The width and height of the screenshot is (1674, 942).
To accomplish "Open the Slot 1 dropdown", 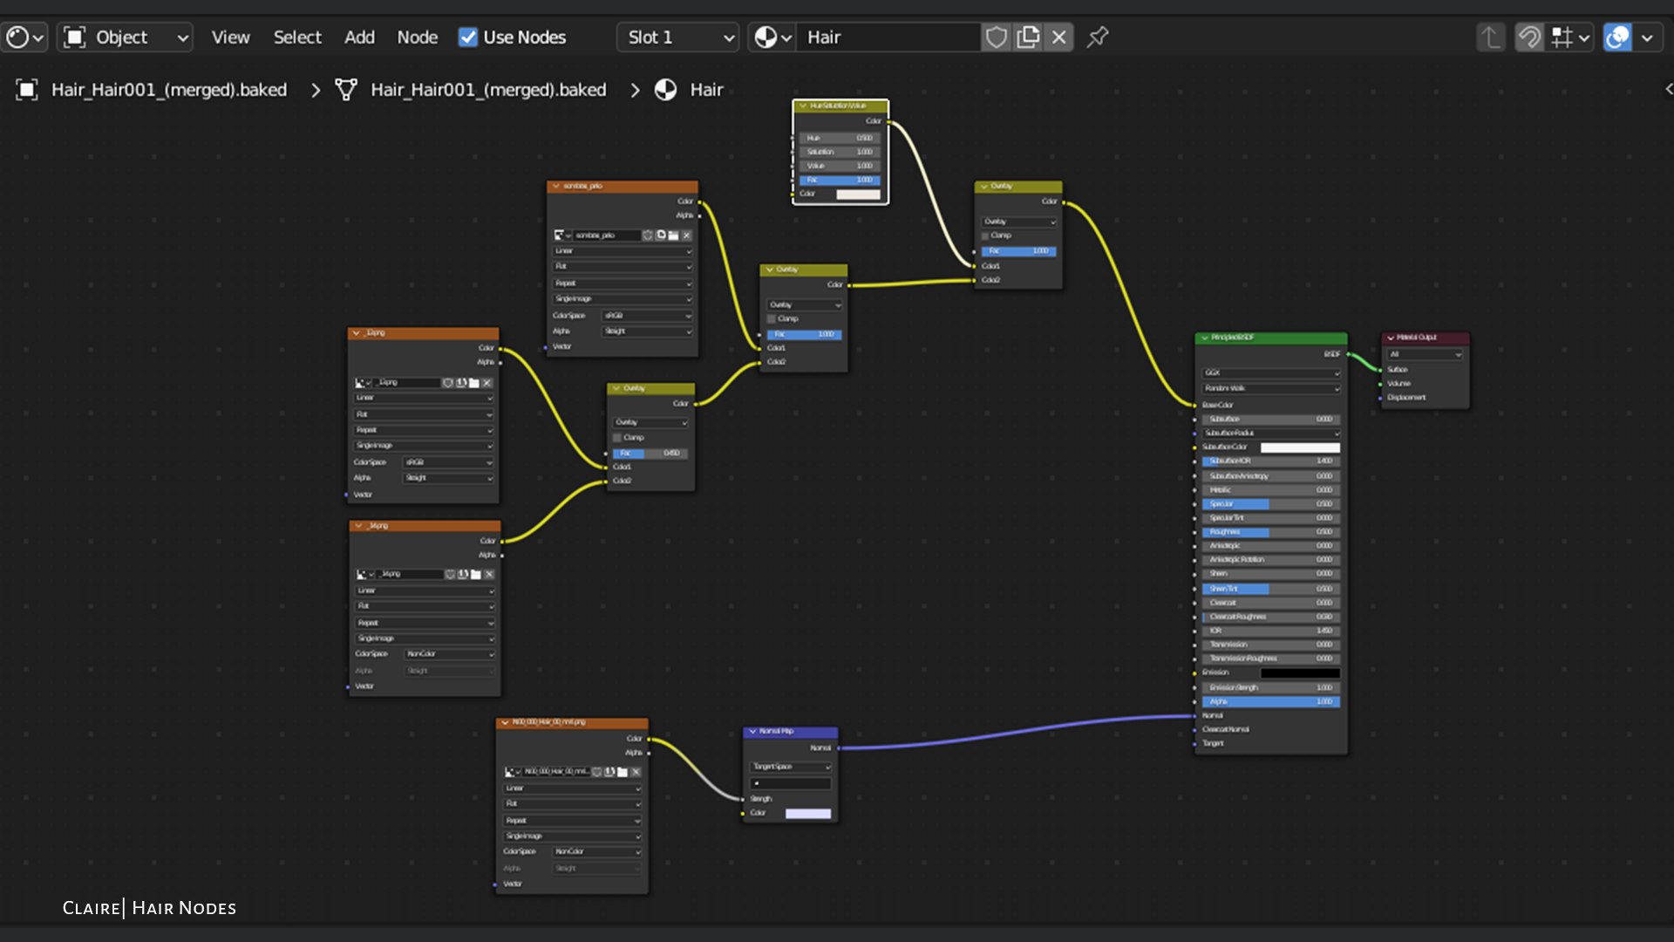I will tap(678, 38).
